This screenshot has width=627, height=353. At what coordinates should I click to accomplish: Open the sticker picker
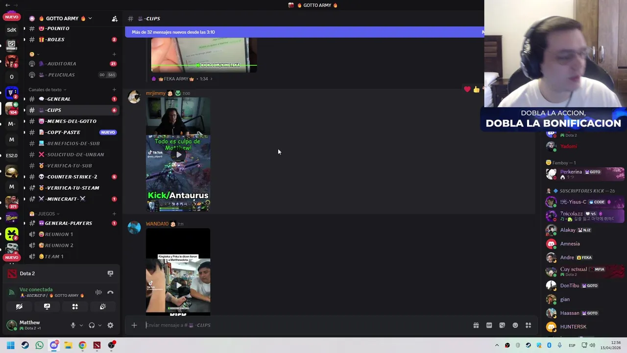point(502,325)
